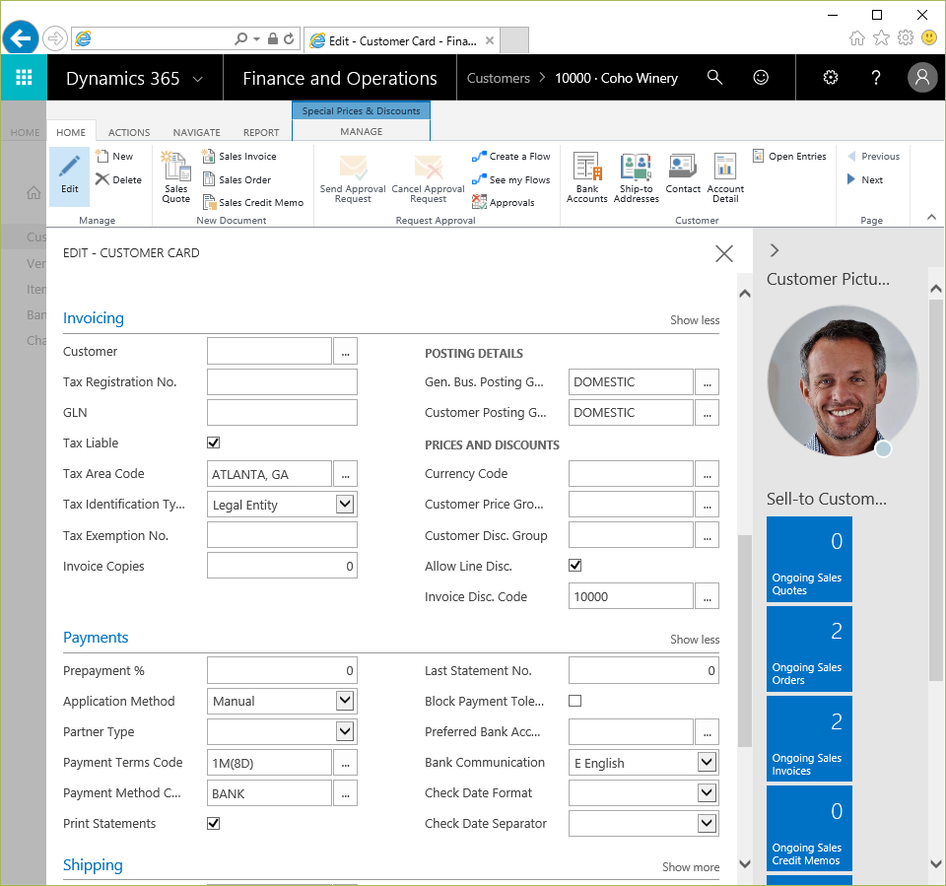Switch to the ACTIONS ribbon tab
946x886 pixels.
(x=129, y=132)
